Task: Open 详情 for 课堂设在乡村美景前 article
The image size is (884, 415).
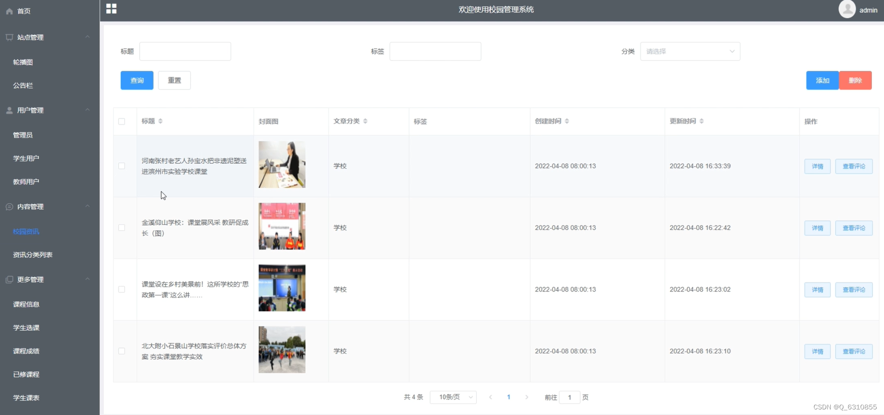Action: point(817,290)
